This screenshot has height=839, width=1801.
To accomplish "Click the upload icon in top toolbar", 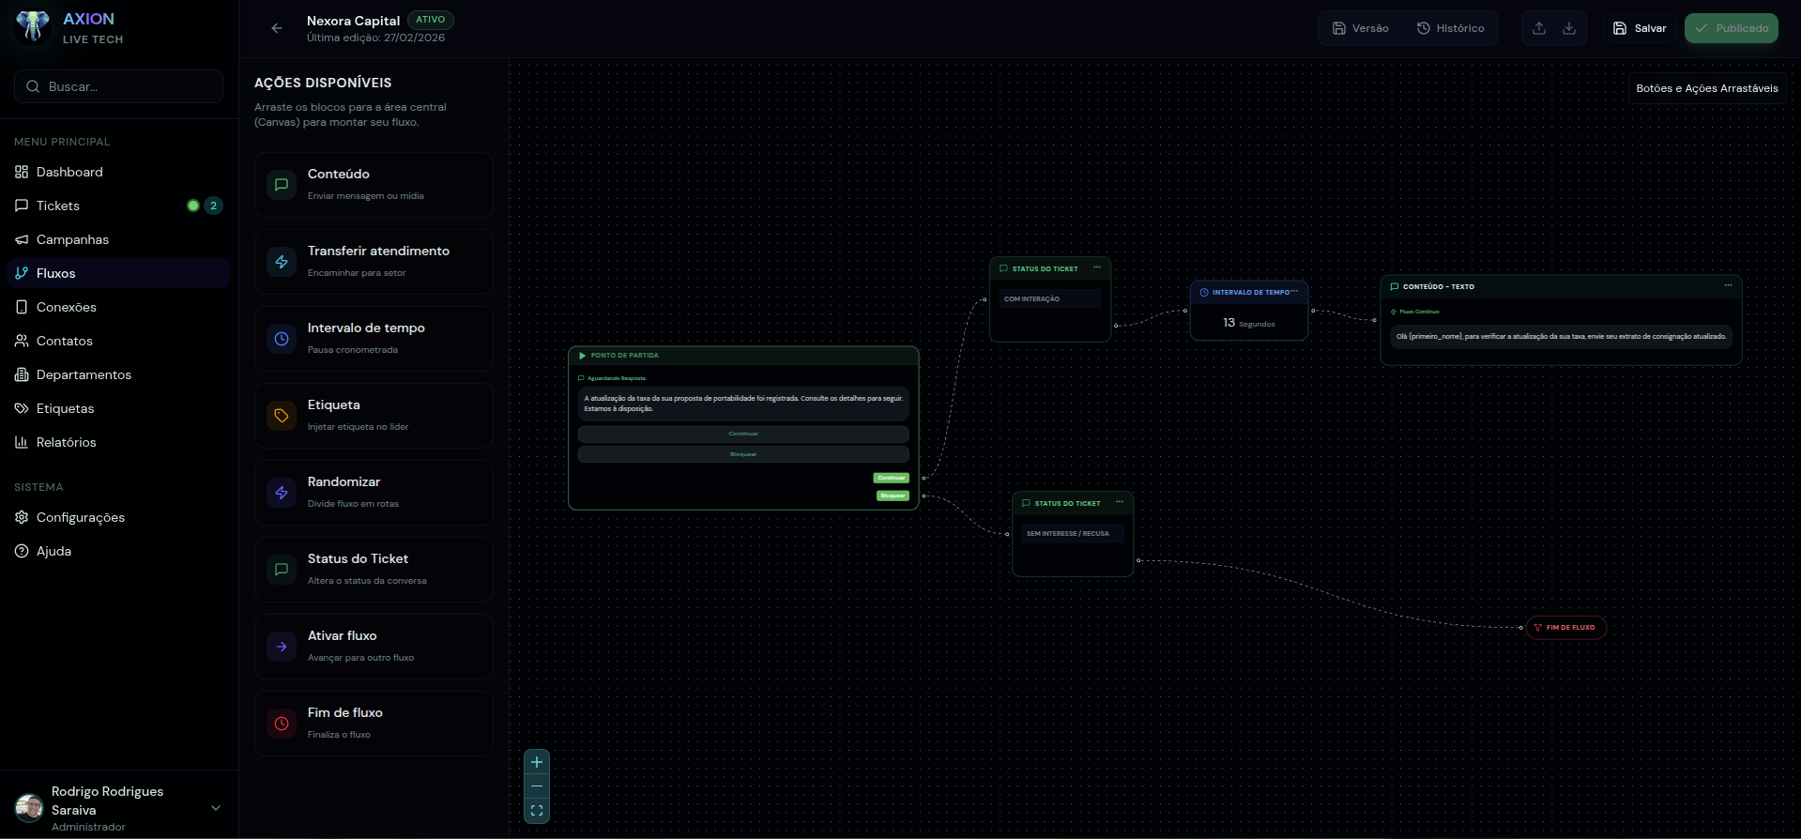I will [1539, 28].
